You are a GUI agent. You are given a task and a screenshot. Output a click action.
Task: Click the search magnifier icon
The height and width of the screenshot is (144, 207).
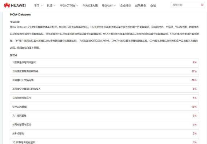click(x=202, y=5)
